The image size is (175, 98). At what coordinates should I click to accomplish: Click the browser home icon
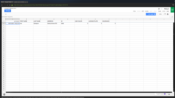pyautogui.click(x=10, y=5)
